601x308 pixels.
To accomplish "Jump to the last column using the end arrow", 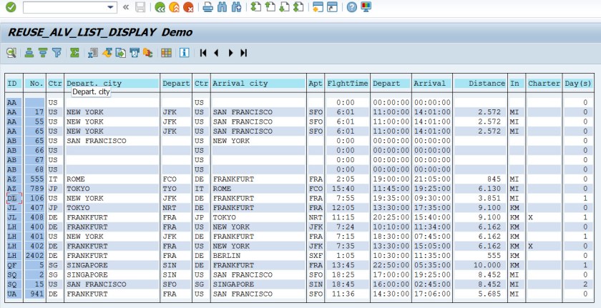I will pos(243,52).
